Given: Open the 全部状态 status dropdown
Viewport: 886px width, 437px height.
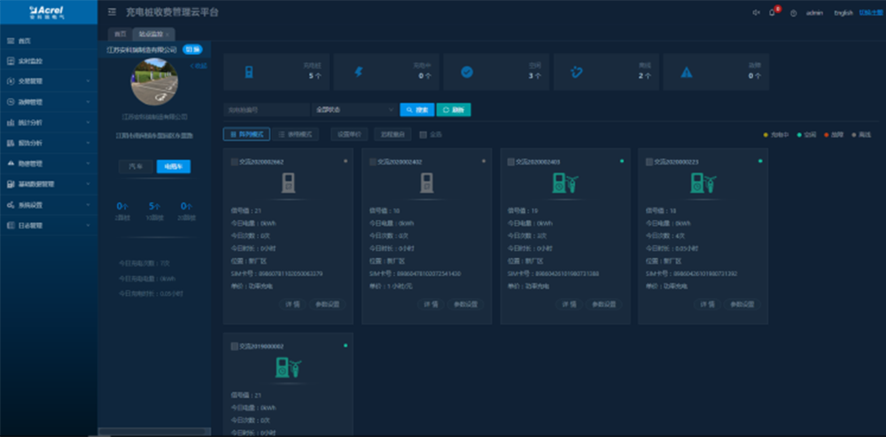Looking at the screenshot, I should tap(353, 110).
